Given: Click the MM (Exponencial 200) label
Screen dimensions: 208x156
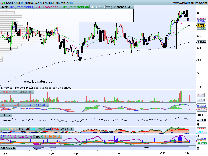Looking at the screenshot, I should 120,7.
